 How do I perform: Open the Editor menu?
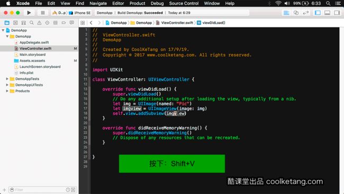click(x=118, y=3)
